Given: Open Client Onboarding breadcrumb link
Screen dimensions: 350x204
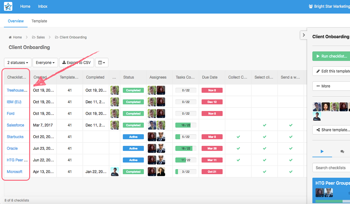Looking at the screenshot, I should click(x=71, y=37).
